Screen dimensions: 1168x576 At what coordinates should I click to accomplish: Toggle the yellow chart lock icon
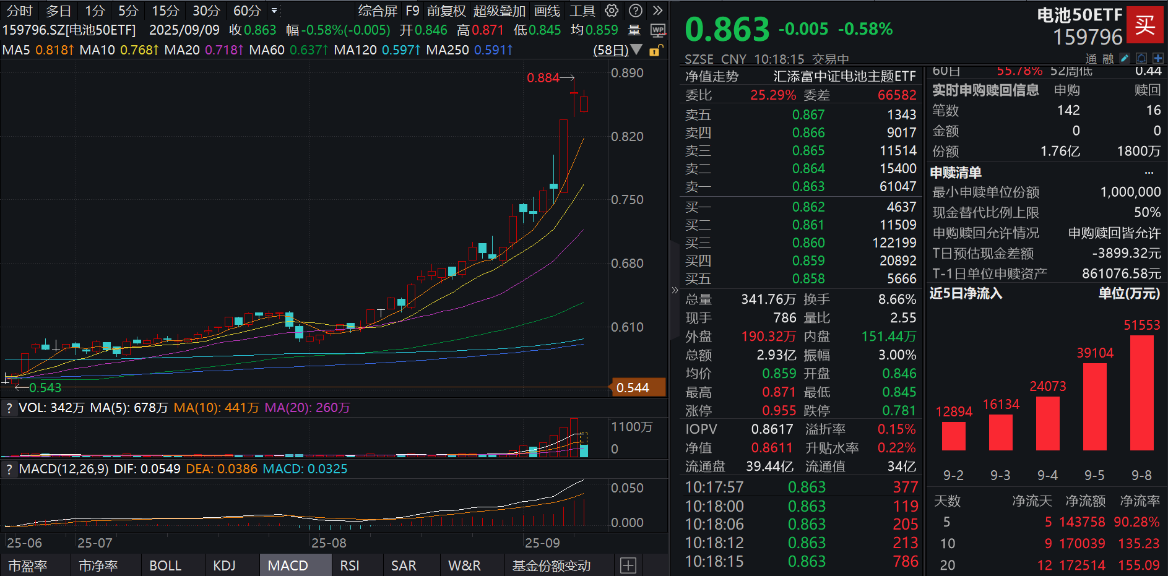tap(654, 50)
